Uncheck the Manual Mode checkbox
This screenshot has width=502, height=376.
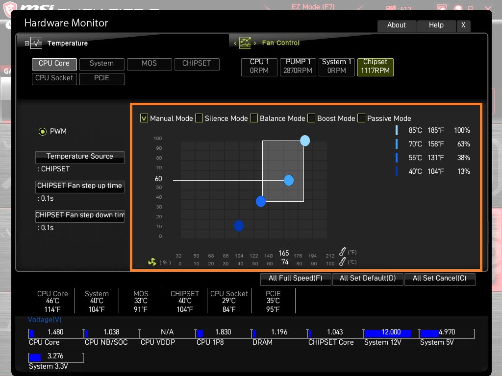pos(144,118)
